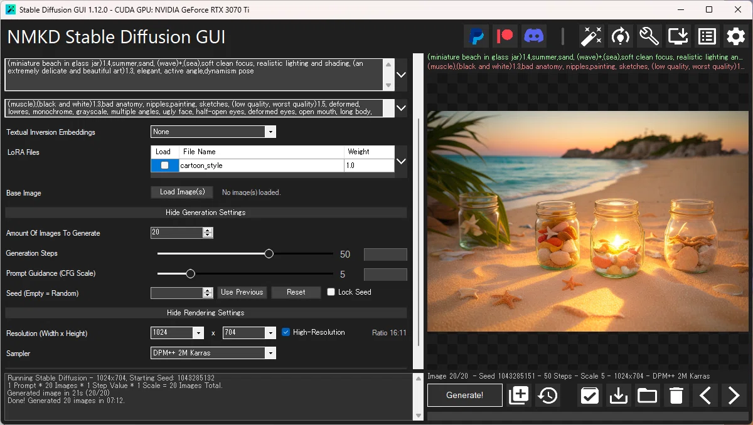Viewport: 753px width, 425px height.
Task: Collapse the Hide Generation Settings header
Action: tap(206, 212)
